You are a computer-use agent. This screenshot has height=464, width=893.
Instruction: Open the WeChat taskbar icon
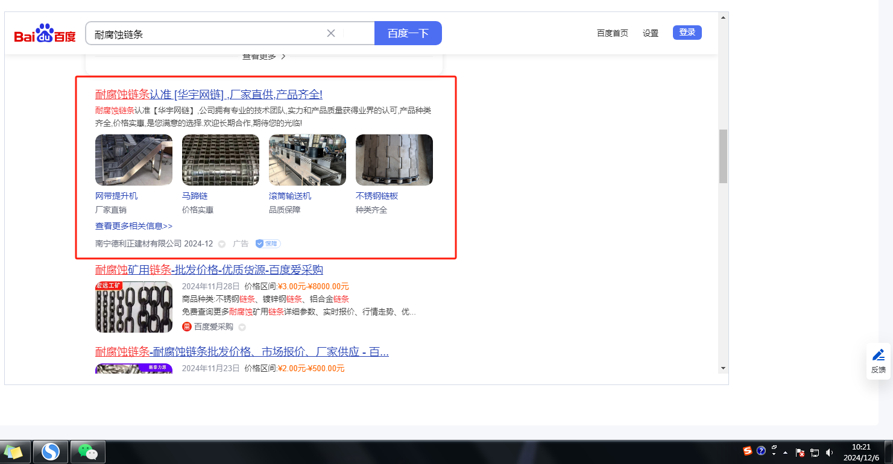point(88,451)
